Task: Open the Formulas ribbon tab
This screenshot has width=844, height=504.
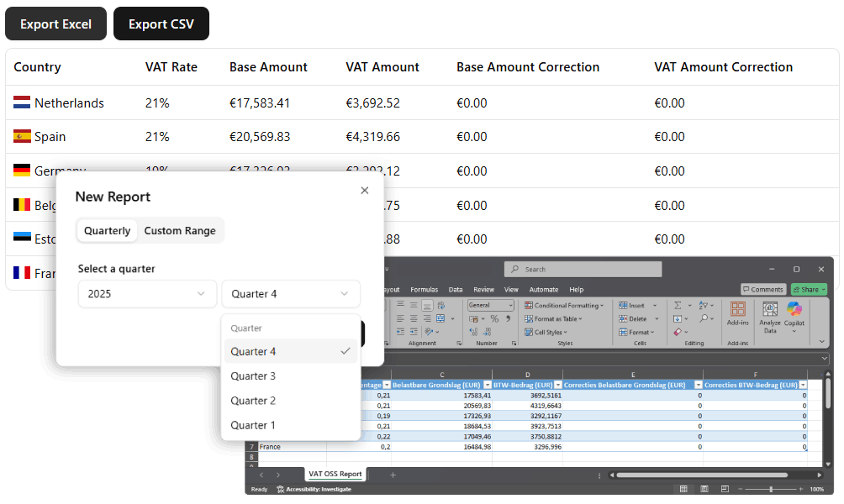Action: coord(424,290)
